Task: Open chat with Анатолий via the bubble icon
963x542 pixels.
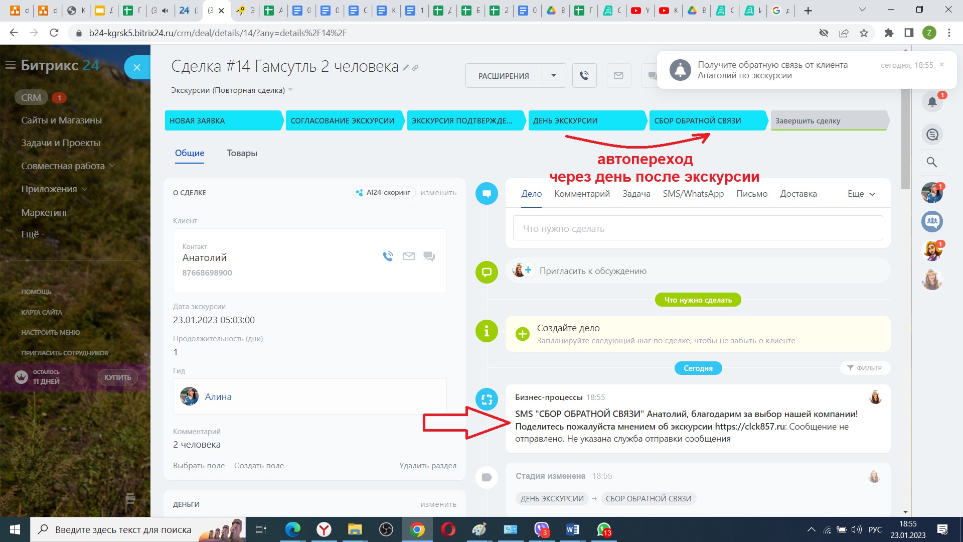Action: (429, 256)
